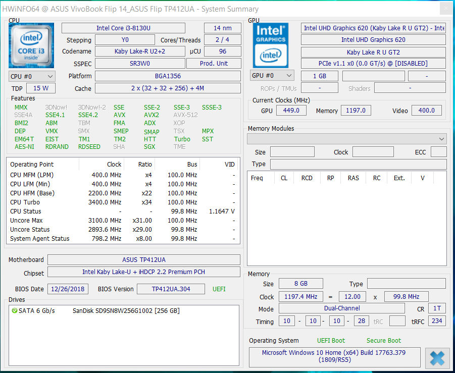Click the Memory Size 8 GB field

pos(301,283)
